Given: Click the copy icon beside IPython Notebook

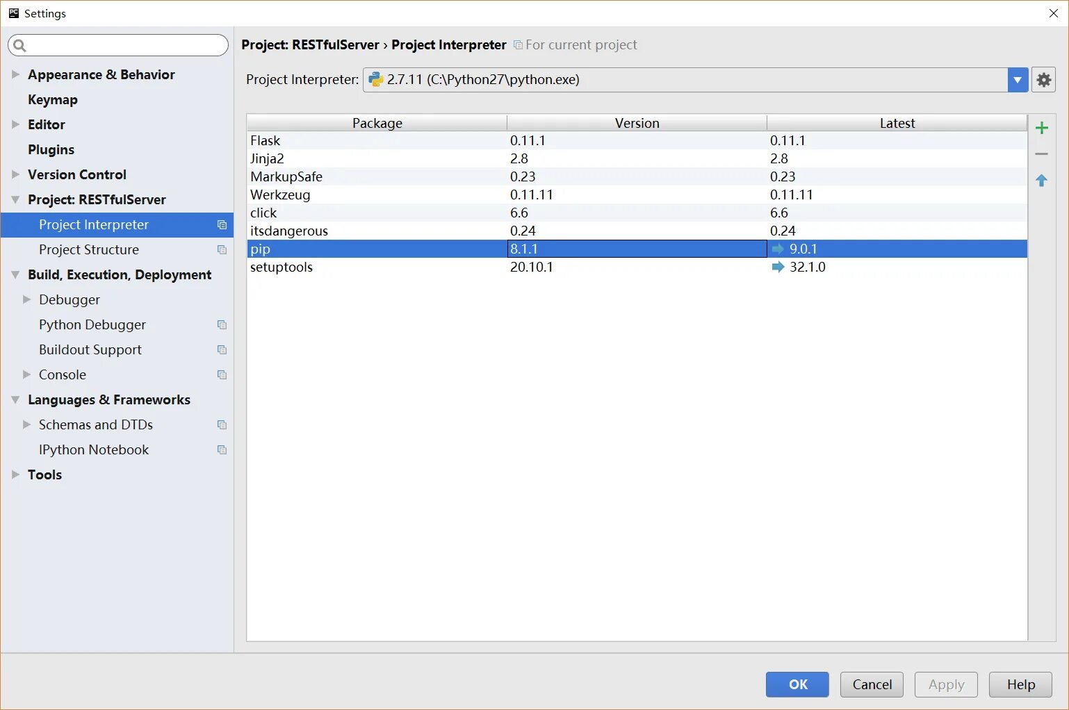Looking at the screenshot, I should (222, 450).
